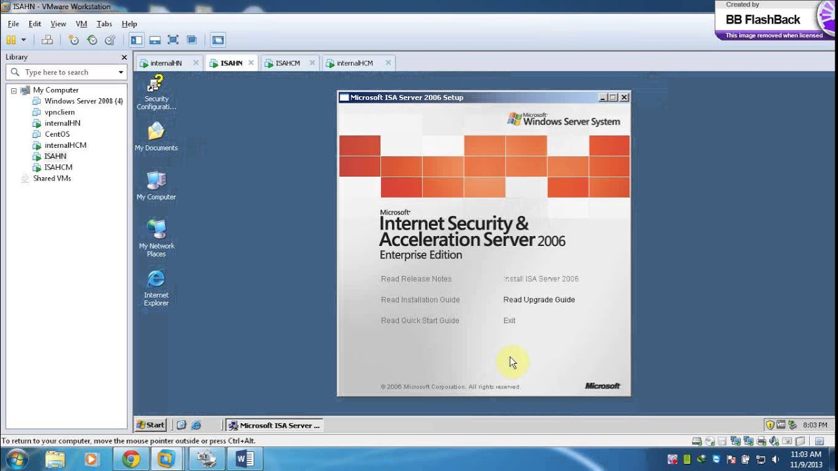Screen dimensions: 838x471
Task: Click Install ISA Server 2006 link
Action: click(x=541, y=279)
